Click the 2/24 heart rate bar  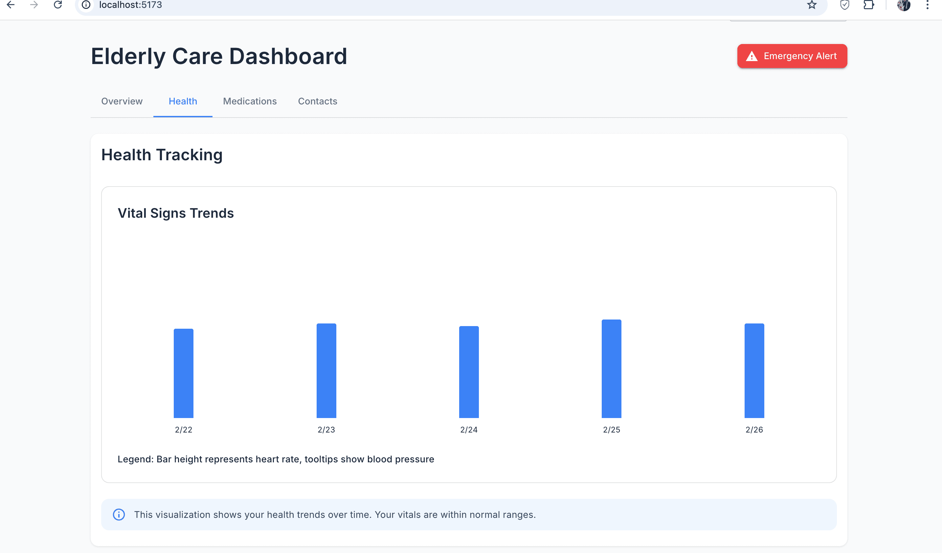point(469,372)
